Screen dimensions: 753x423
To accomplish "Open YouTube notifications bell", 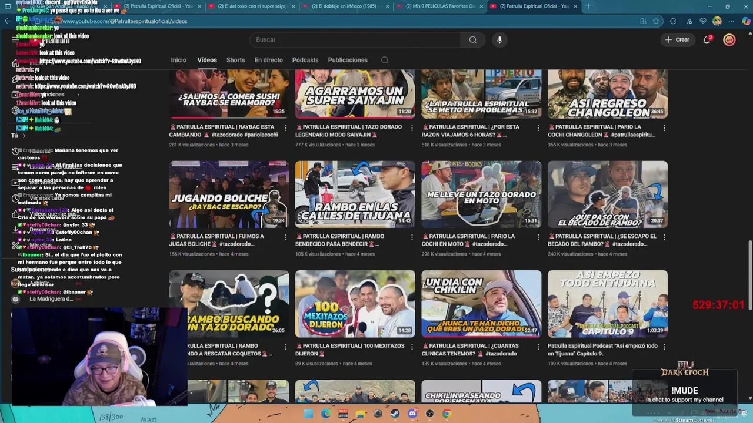I will [707, 39].
